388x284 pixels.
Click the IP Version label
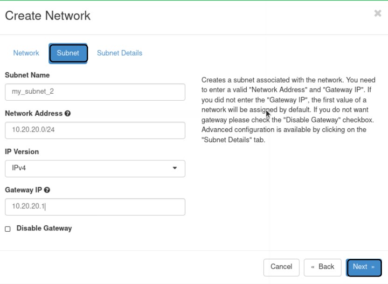click(x=22, y=152)
